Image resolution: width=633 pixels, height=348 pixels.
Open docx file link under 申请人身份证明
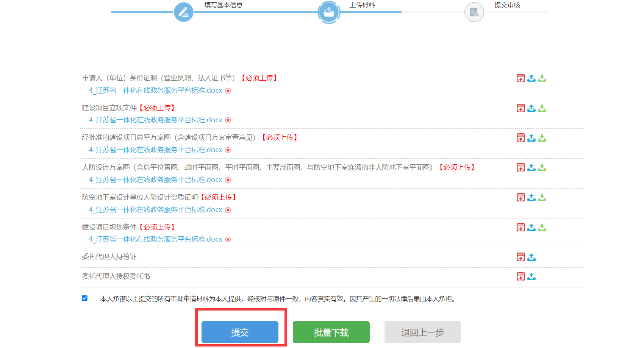(x=155, y=91)
